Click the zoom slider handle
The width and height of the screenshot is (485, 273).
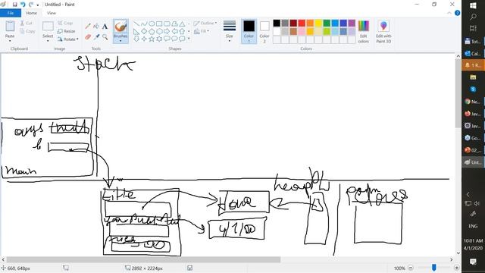click(x=434, y=268)
